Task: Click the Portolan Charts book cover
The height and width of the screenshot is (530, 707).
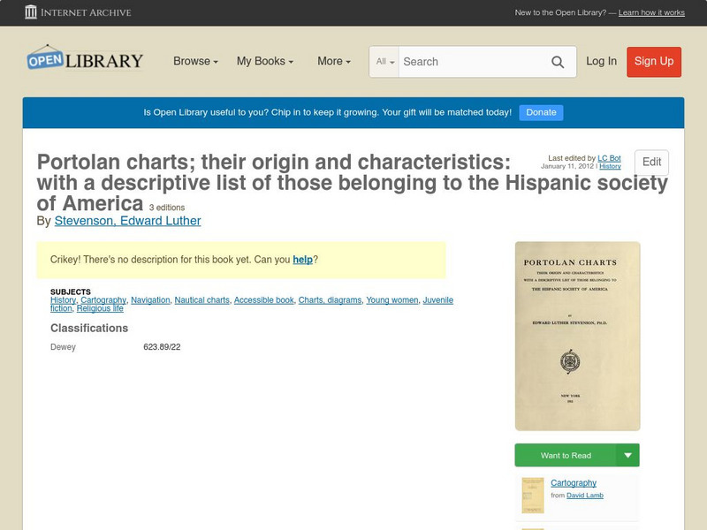Action: 577,336
